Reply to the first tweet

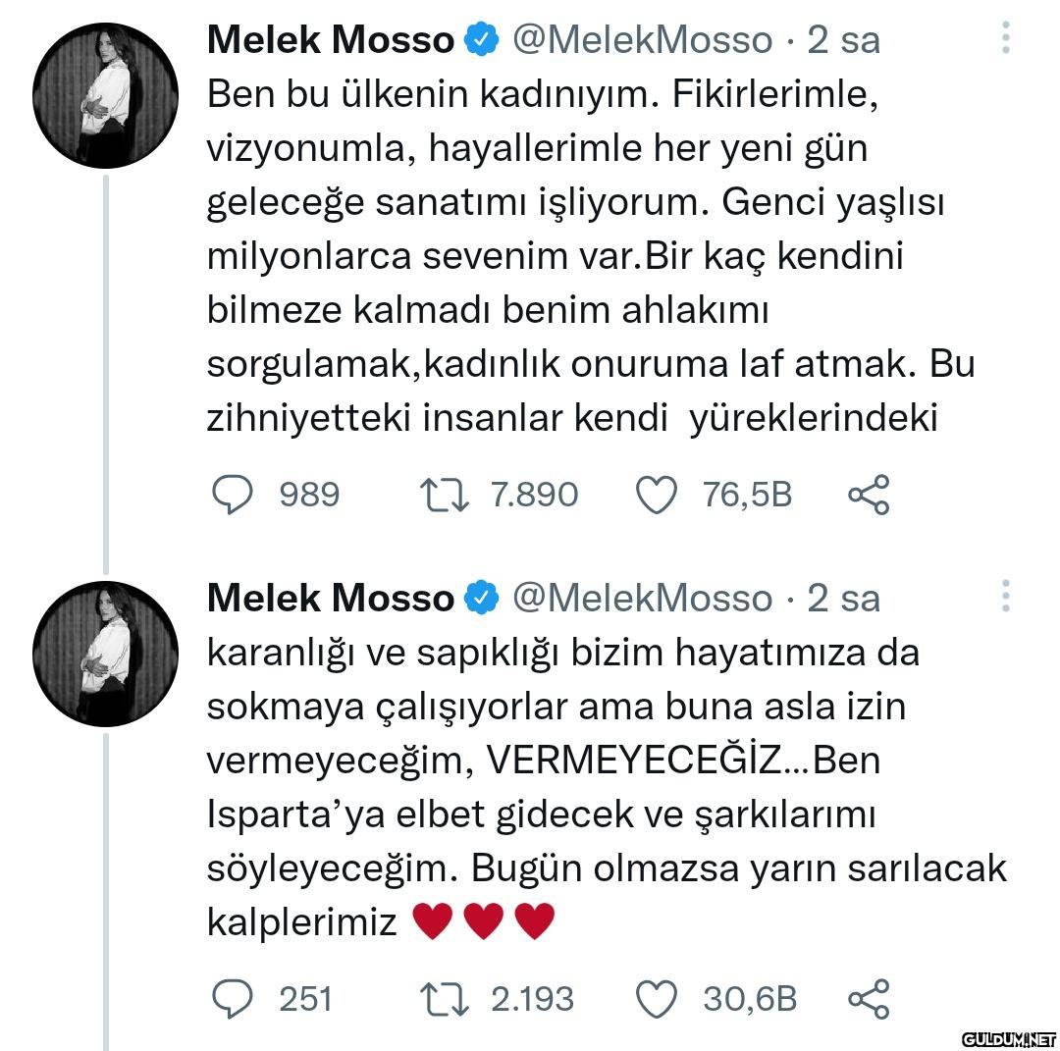pos(234,495)
